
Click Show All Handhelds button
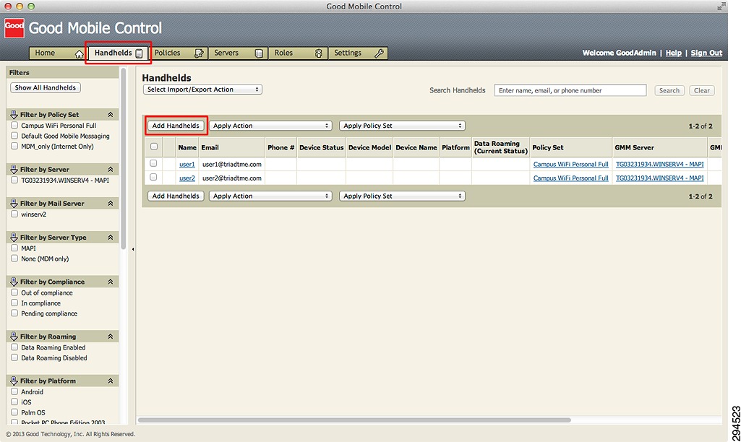pos(46,88)
